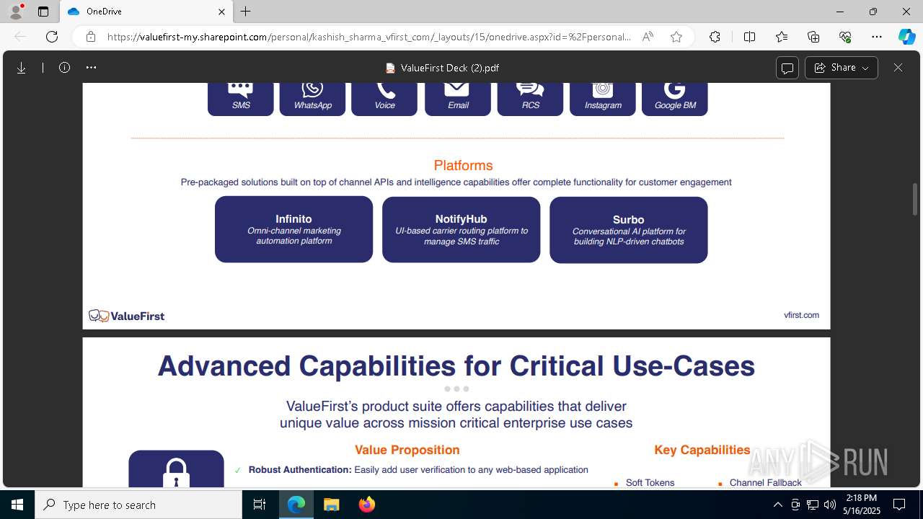Click the RCS channel tile
Viewport: 923px width, 519px height.
(530, 99)
